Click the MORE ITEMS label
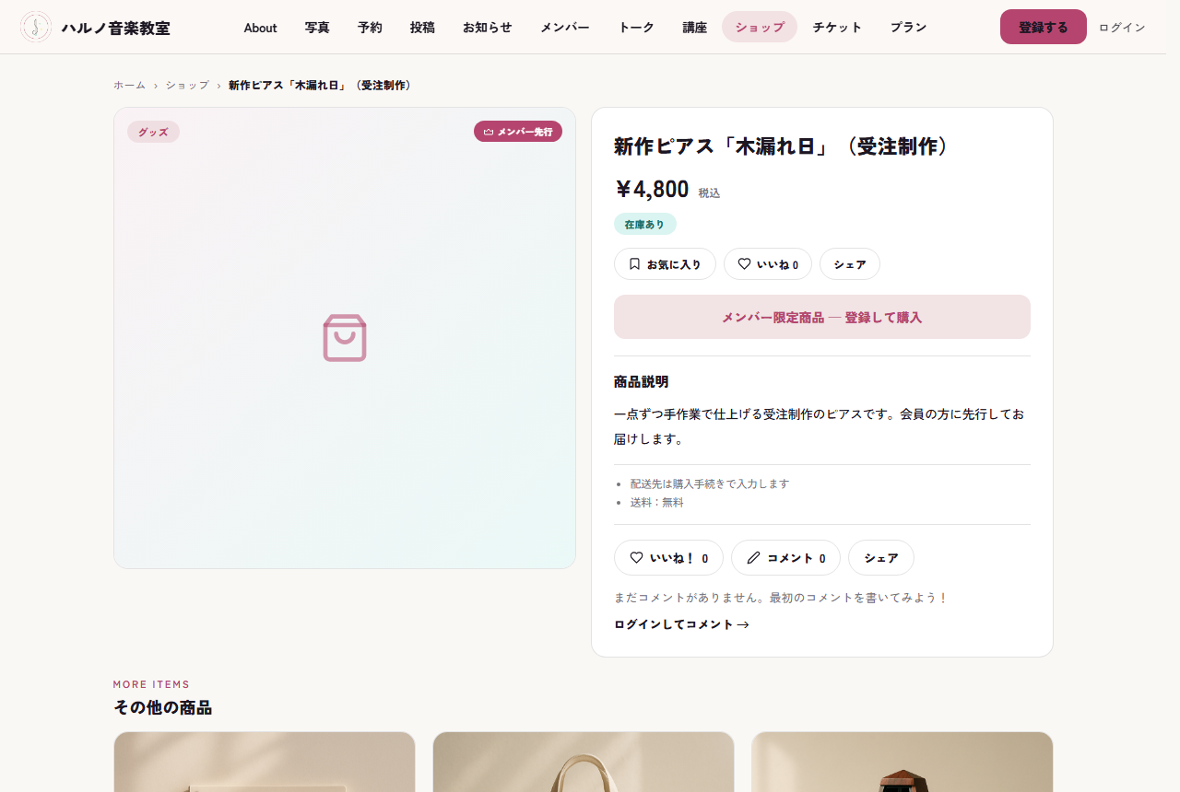The width and height of the screenshot is (1180, 792). [x=151, y=684]
